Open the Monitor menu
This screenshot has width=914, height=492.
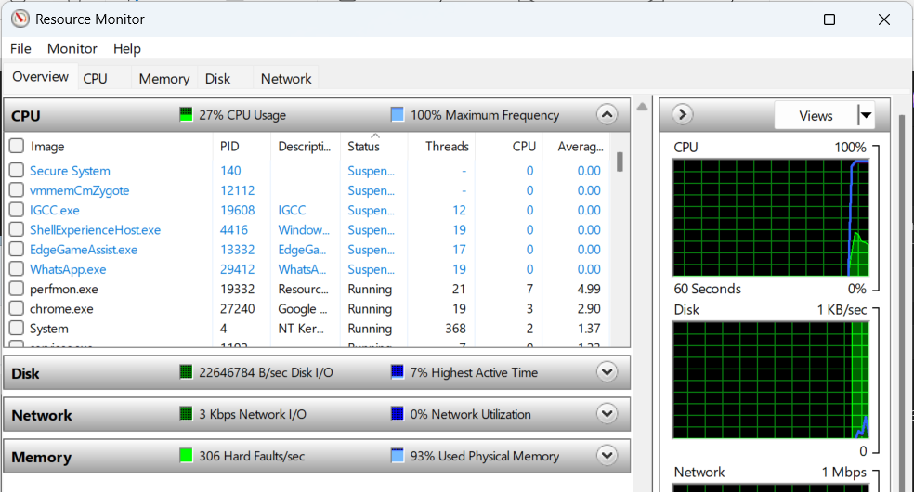click(x=72, y=48)
